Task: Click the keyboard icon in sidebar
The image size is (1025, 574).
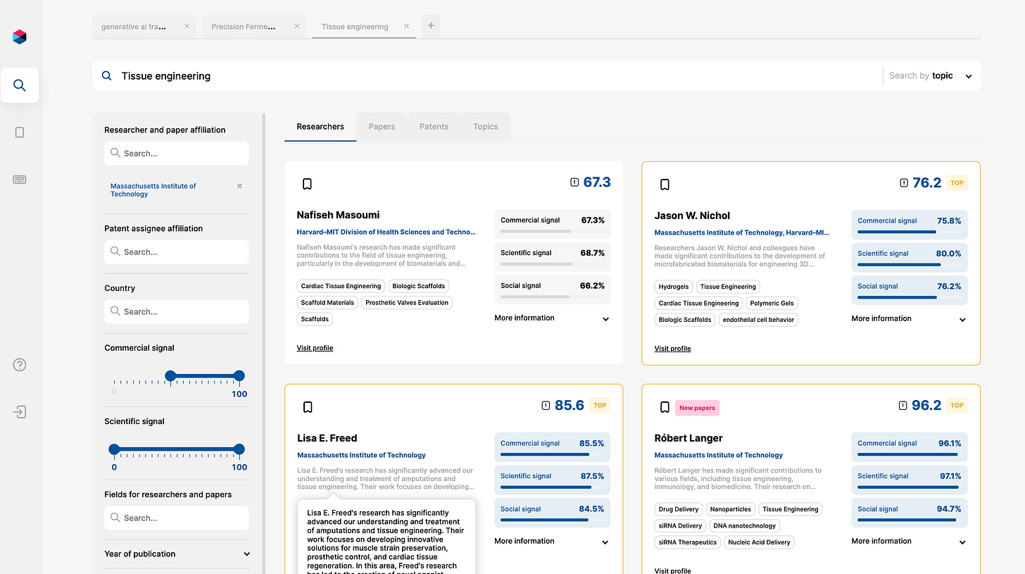Action: point(20,180)
